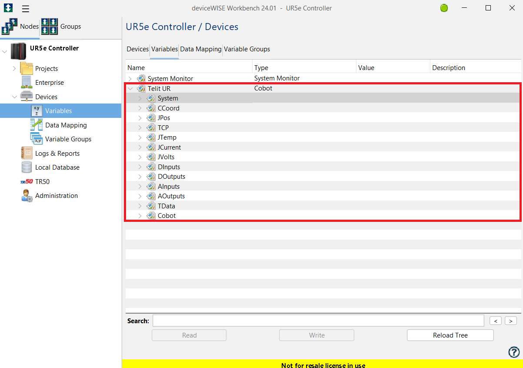Click the Administration user icon
Viewport: 523px width, 368px height.
click(27, 196)
